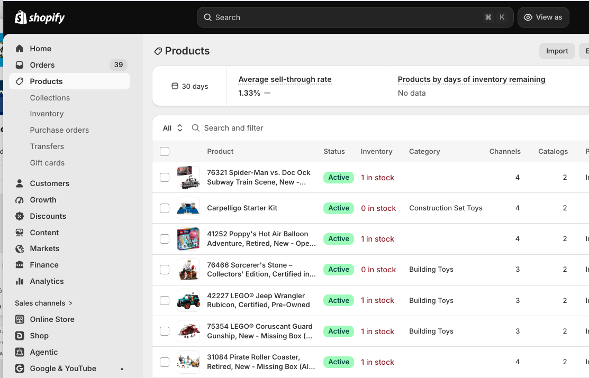Click Construction Set Toys category cell

[x=446, y=208]
